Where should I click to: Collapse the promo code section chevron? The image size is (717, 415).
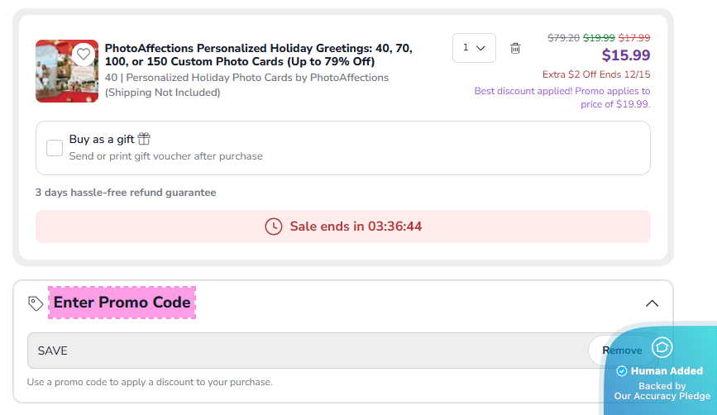(652, 303)
